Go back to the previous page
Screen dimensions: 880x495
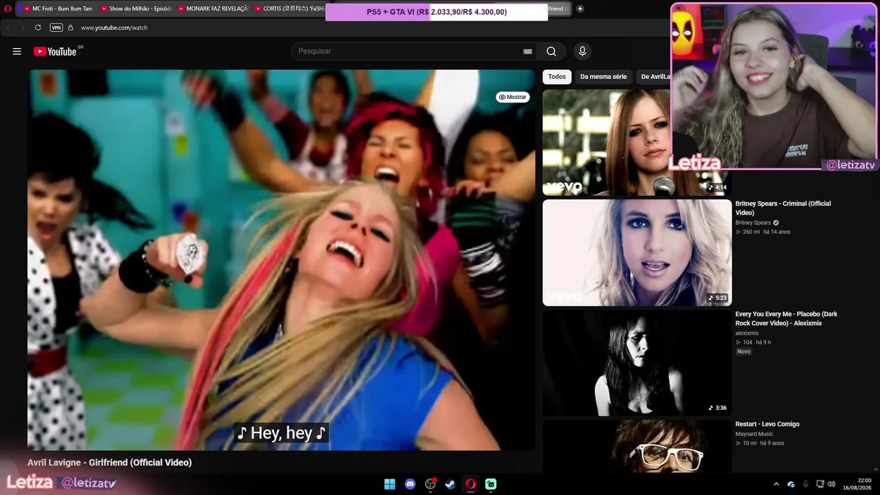click(8, 27)
